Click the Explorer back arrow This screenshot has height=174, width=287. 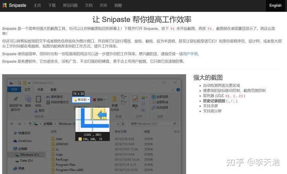(12, 124)
